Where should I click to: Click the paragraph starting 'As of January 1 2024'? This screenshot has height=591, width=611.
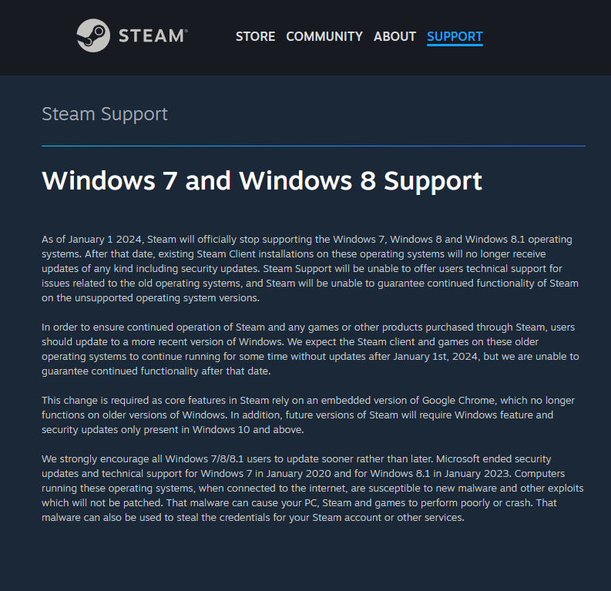pos(311,268)
